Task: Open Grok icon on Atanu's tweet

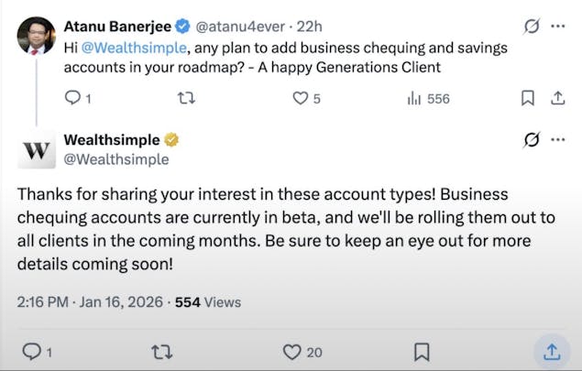Action: point(531,26)
